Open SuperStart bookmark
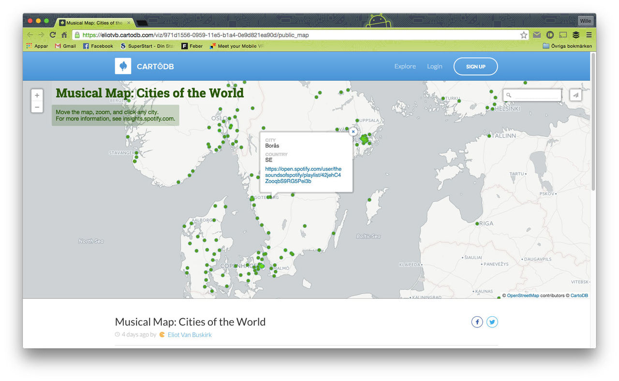The width and height of the screenshot is (619, 381). 147,46
